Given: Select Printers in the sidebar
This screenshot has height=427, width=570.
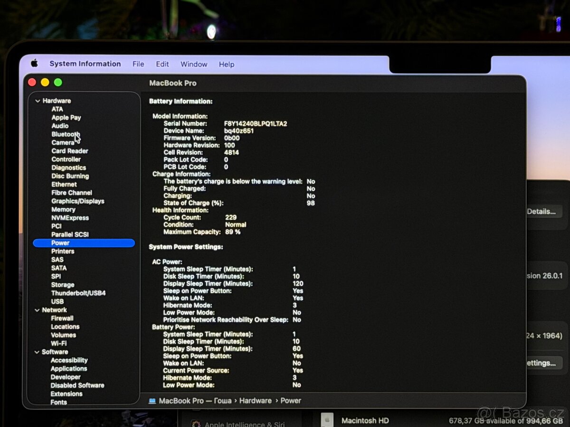Looking at the screenshot, I should [x=63, y=251].
